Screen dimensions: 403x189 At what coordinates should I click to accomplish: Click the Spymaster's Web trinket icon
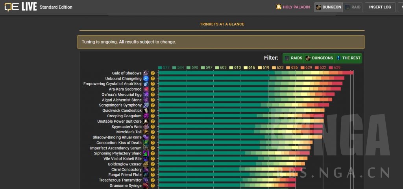coord(146,127)
